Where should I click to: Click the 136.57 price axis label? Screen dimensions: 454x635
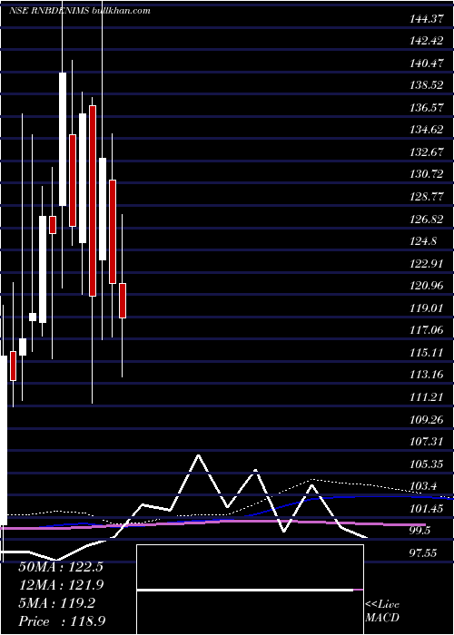pos(428,108)
